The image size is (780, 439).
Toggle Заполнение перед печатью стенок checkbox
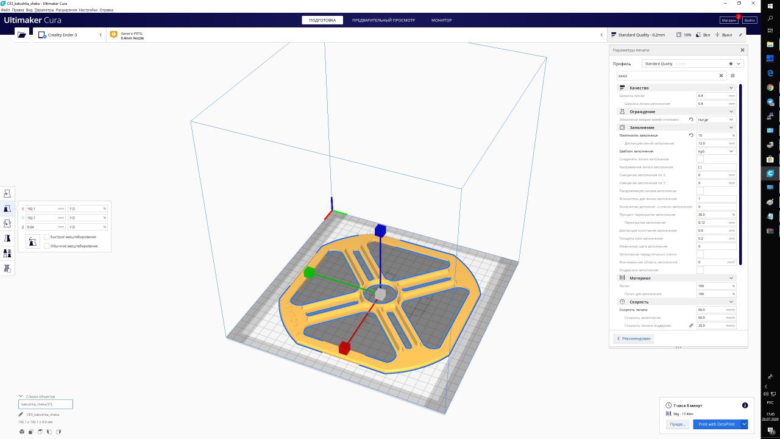pos(700,254)
